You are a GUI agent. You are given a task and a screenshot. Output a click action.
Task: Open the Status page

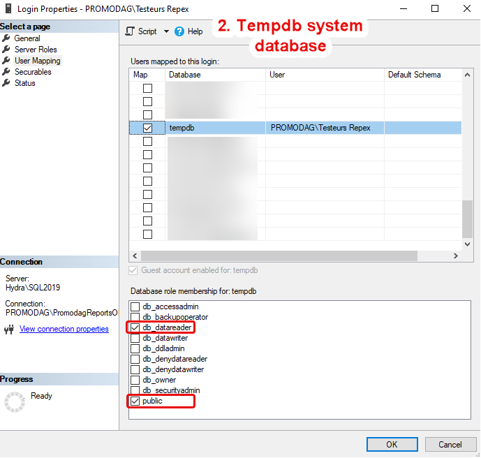click(25, 83)
